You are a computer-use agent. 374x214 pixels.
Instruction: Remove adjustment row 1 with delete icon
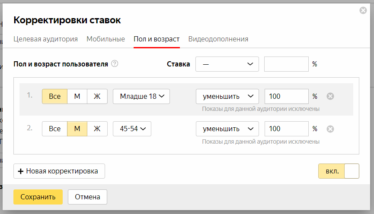click(x=330, y=96)
